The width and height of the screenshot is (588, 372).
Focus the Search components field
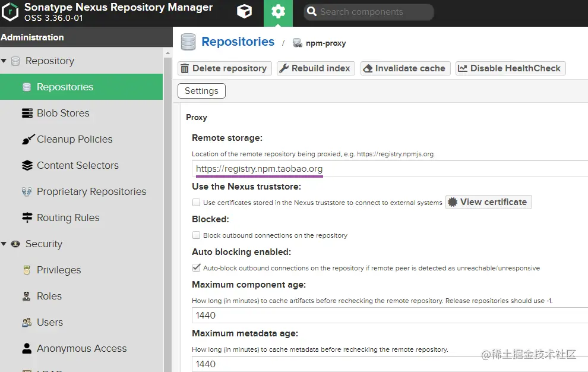tap(369, 12)
